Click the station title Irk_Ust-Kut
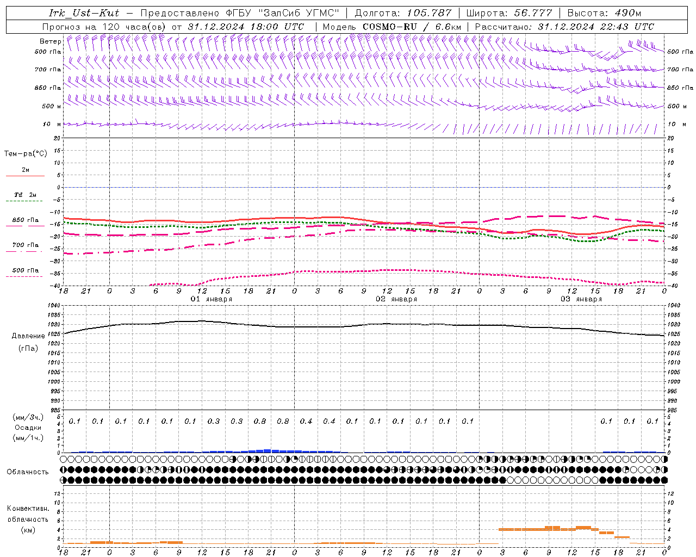Image resolution: width=696 pixels, height=557 pixels. click(x=84, y=13)
